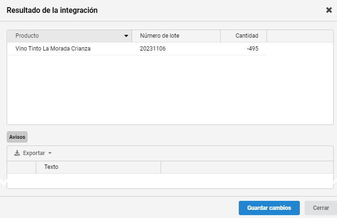Select lot number 20231106 cell
This screenshot has width=337, height=218.
coord(176,49)
